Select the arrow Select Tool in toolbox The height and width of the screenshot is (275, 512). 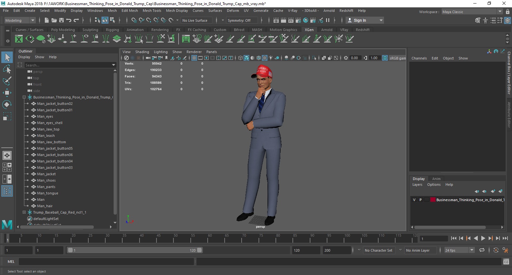[7, 57]
